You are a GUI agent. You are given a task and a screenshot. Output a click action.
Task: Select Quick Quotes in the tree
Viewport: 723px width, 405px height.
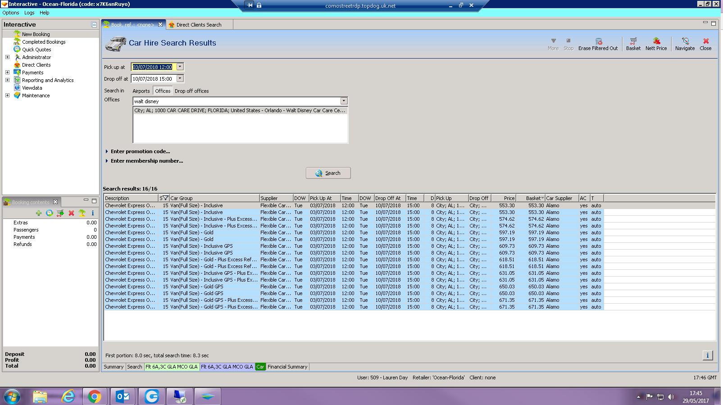point(36,50)
